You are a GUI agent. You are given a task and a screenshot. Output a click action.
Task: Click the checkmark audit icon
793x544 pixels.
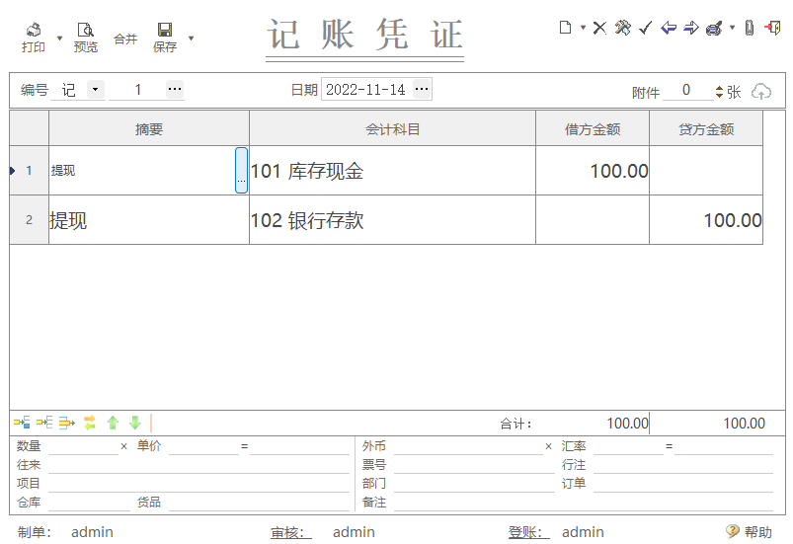tap(645, 28)
